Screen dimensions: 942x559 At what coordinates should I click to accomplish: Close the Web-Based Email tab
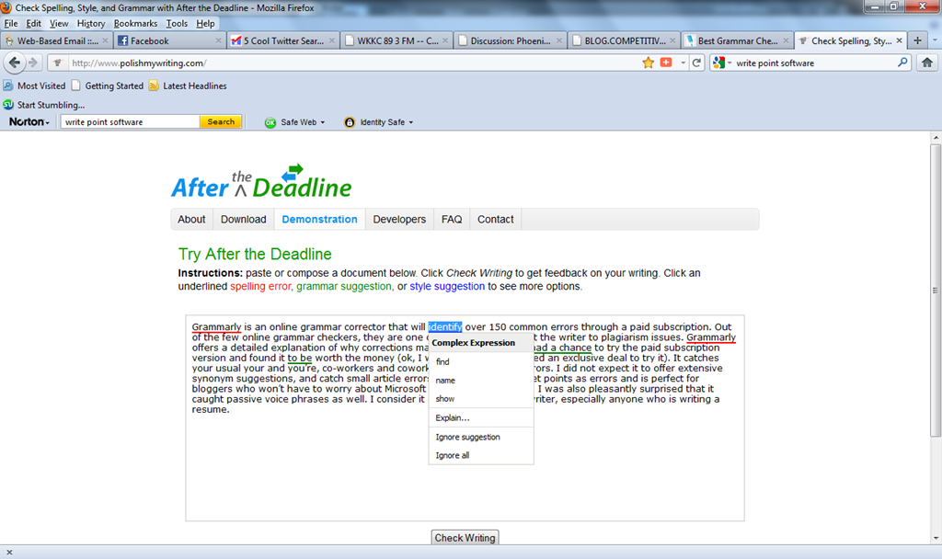coord(105,40)
